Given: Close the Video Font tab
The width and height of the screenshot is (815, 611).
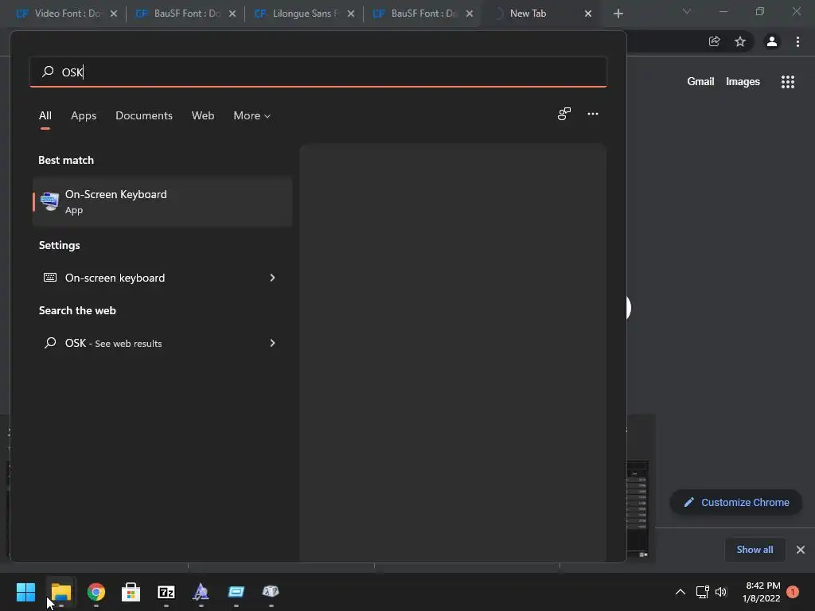Looking at the screenshot, I should [114, 14].
